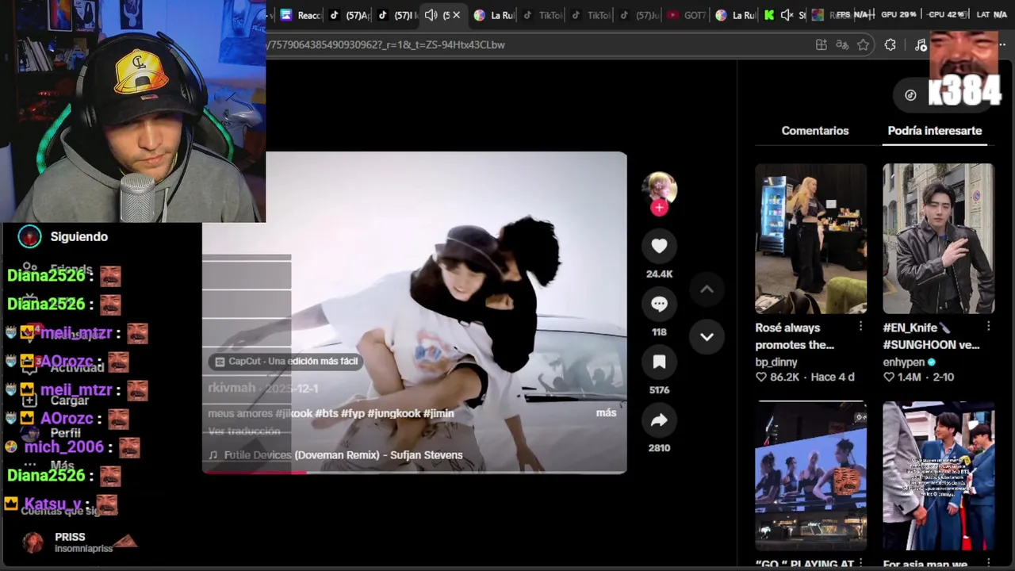The height and width of the screenshot is (571, 1015).
Task: Click the heart icon next to 1.4M
Action: click(x=889, y=377)
